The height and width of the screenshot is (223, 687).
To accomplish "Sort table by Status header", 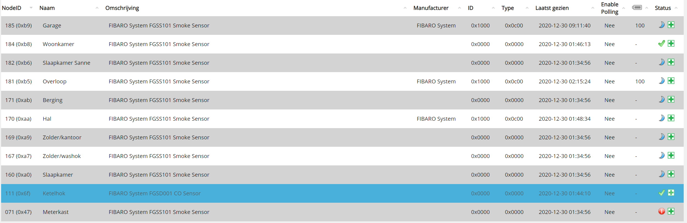I will pos(663,8).
